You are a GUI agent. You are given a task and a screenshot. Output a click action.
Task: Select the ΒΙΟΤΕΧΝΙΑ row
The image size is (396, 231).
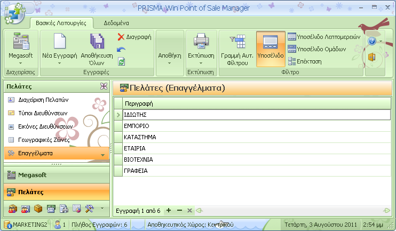click(x=257, y=160)
